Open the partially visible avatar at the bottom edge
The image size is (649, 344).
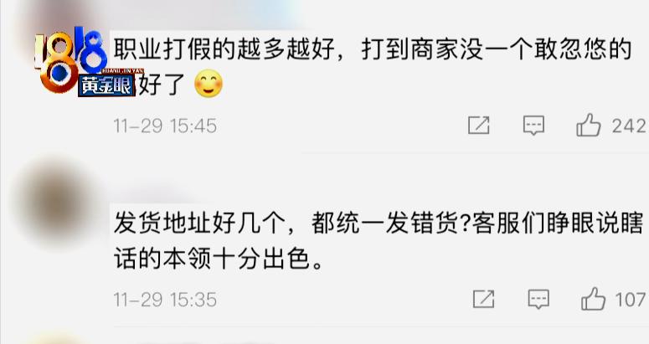tap(54, 338)
